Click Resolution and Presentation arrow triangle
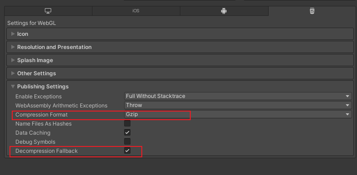357x175 pixels. [13, 47]
